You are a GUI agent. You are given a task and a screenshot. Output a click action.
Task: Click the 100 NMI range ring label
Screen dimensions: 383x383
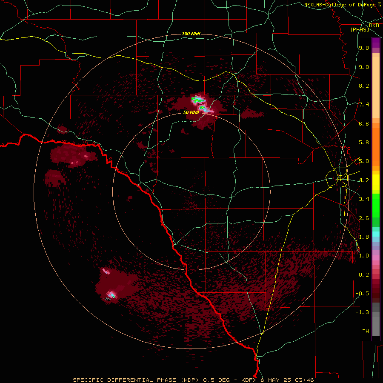point(191,34)
